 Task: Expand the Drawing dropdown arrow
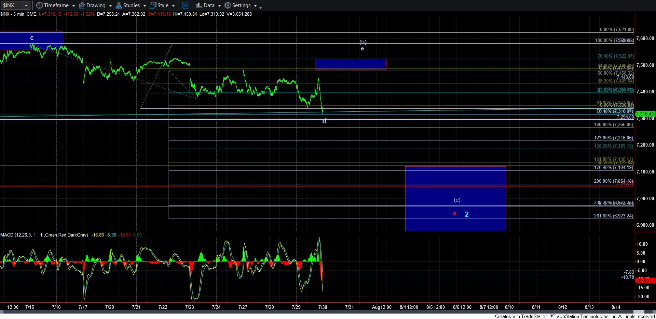point(110,6)
